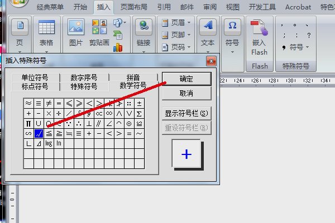Choose the ln symbol cell
Image resolution: width=335 pixels, height=223 pixels.
coord(59,144)
